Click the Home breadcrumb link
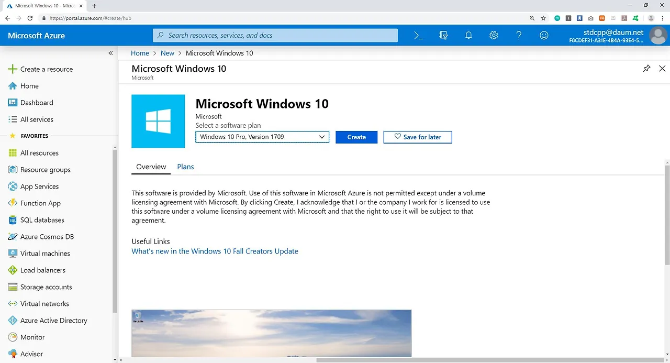This screenshot has width=670, height=363. click(x=140, y=53)
